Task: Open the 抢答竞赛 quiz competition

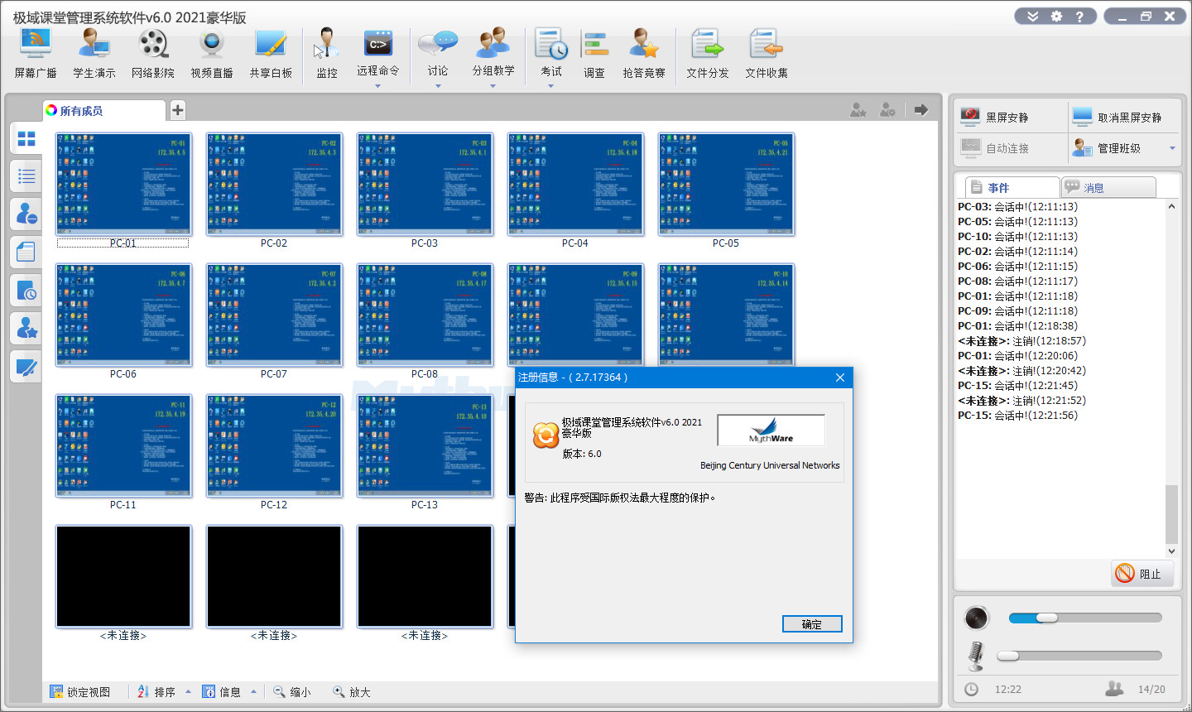Action: click(x=644, y=54)
